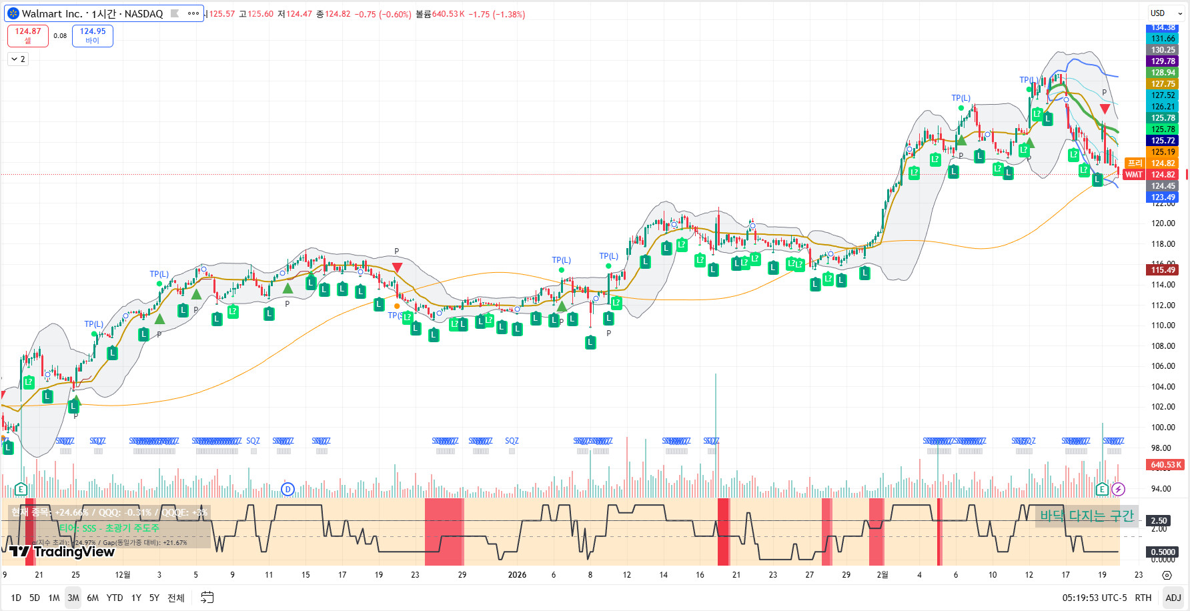Screen dimensions: 1190x611
Task: Select the 3M time range
Action: coord(73,598)
